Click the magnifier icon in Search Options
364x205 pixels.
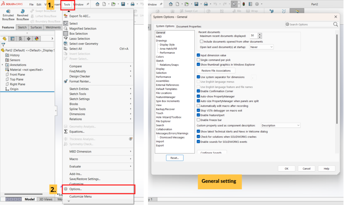pos(335,24)
